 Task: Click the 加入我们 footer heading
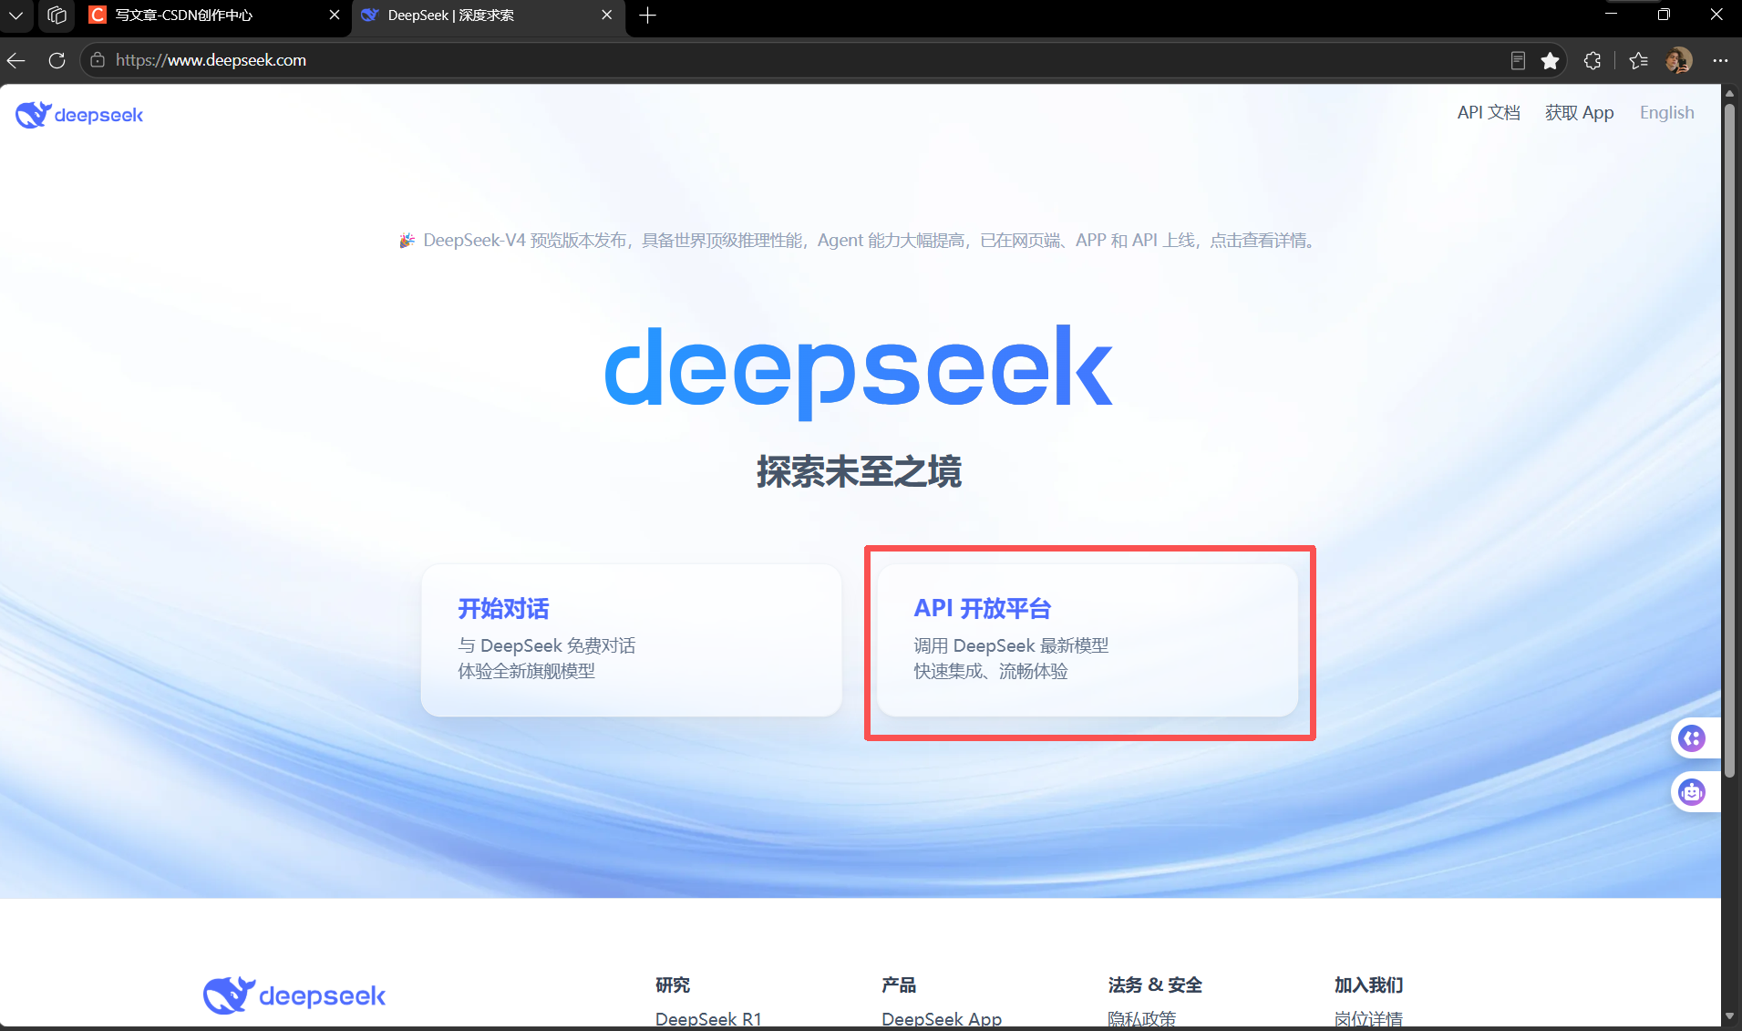tap(1368, 985)
